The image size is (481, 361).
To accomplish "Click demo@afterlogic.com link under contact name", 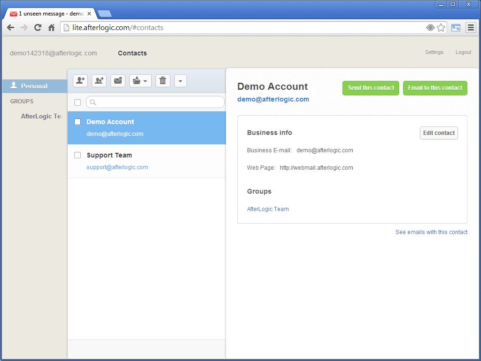I will (273, 99).
